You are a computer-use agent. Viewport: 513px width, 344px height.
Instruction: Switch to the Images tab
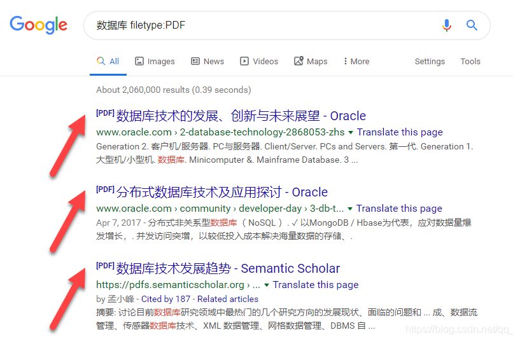coord(155,61)
